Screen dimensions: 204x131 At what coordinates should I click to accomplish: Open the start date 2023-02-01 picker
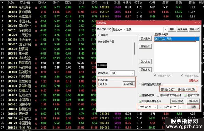[156, 107]
